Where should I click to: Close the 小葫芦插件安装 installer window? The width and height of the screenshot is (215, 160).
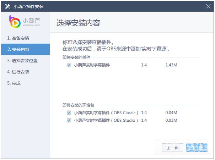pos(208,6)
